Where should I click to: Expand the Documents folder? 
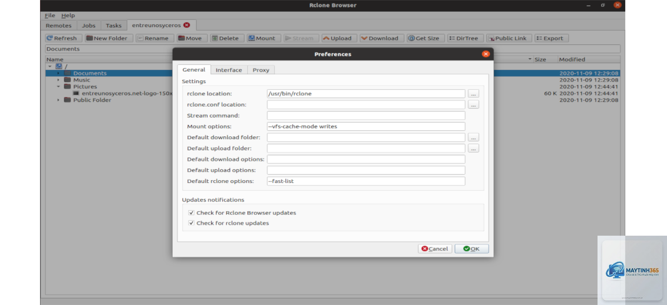coord(58,73)
